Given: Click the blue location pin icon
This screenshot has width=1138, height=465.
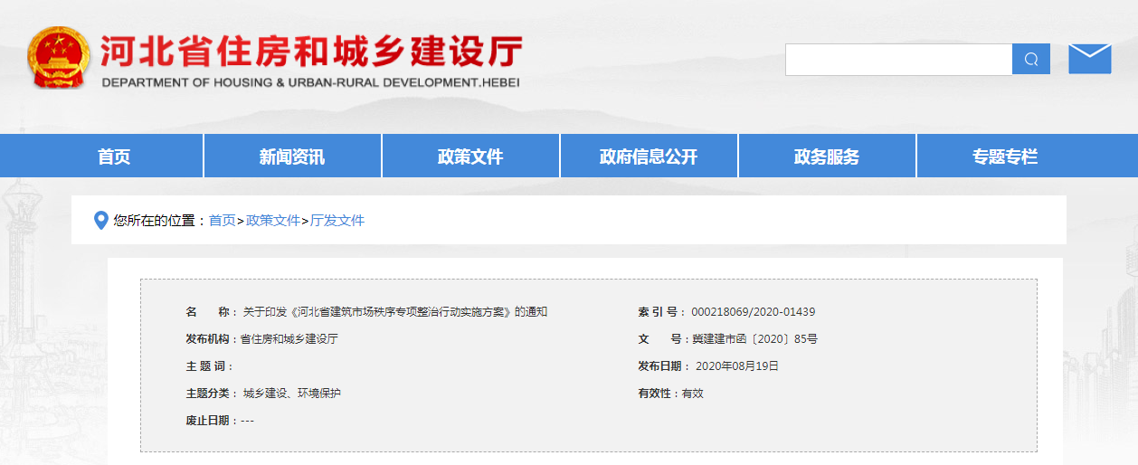Looking at the screenshot, I should 101,220.
